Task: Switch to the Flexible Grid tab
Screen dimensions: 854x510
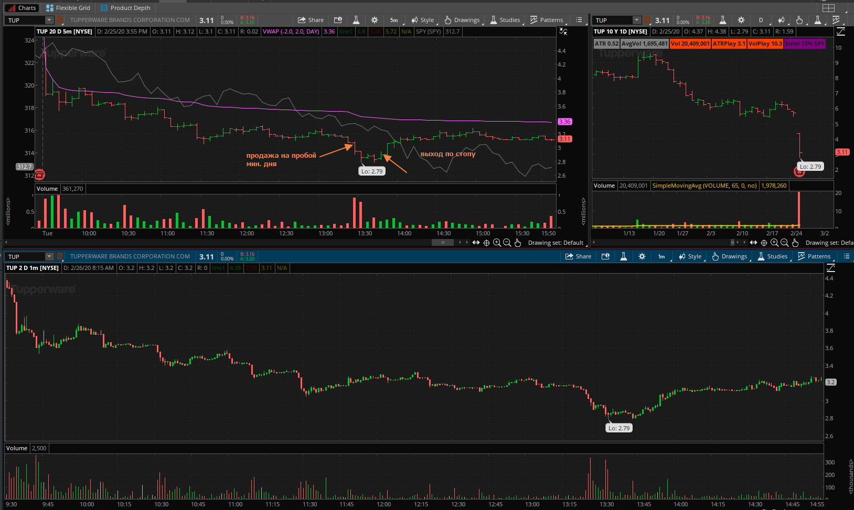Action: 68,8
